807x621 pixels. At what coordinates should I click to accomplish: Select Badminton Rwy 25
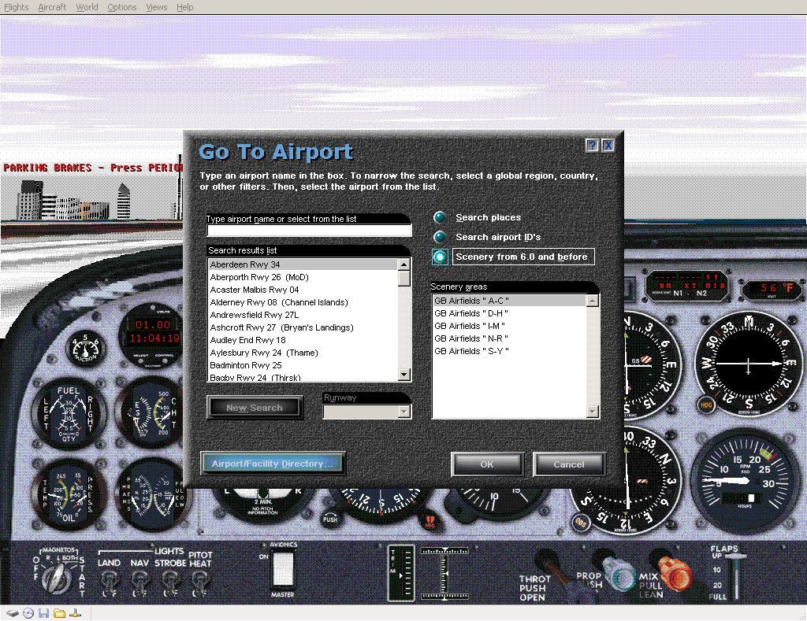pos(303,365)
